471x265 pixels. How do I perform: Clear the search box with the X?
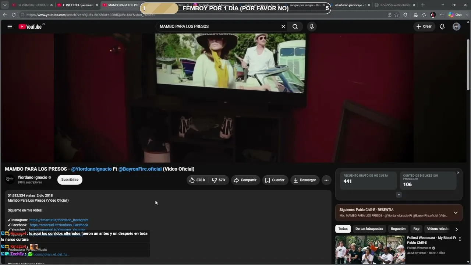point(283,26)
